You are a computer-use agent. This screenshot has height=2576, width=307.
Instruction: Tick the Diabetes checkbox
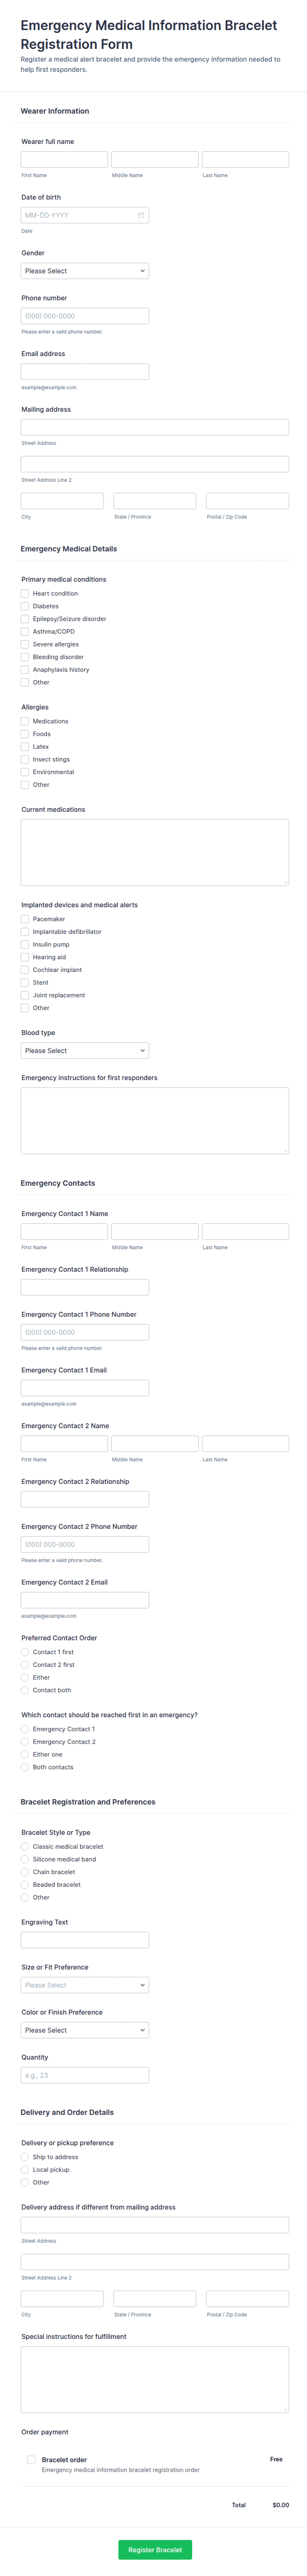pos(25,606)
